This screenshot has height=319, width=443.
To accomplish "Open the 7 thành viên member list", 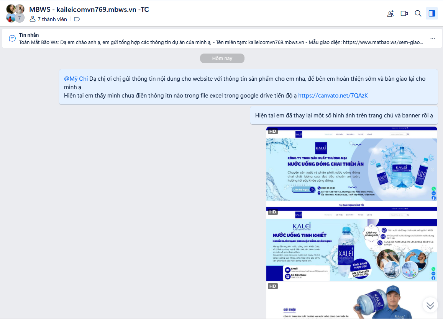I will click(x=48, y=19).
